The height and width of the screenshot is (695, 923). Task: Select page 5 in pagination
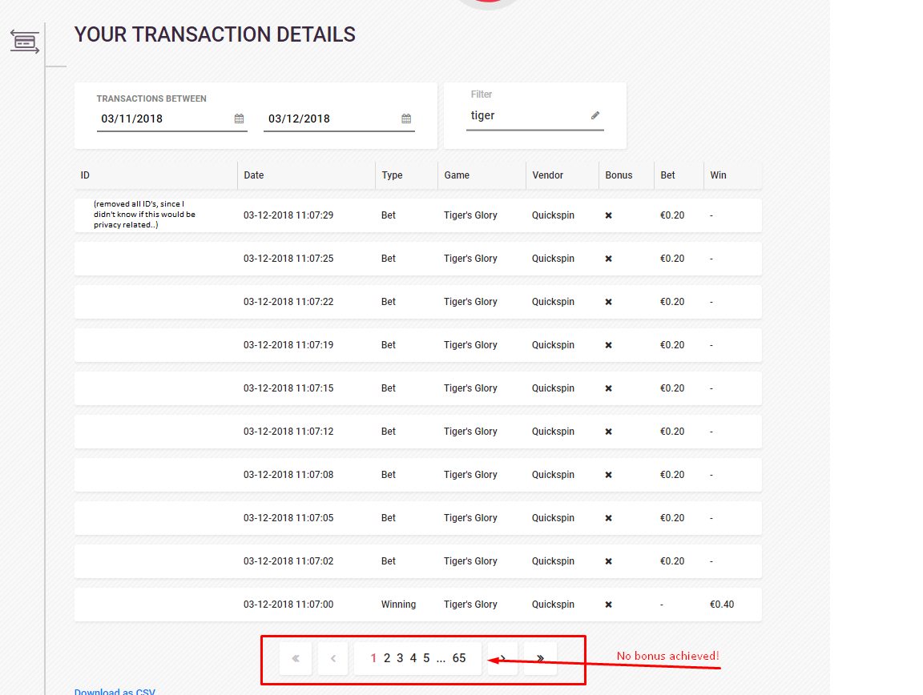point(427,658)
